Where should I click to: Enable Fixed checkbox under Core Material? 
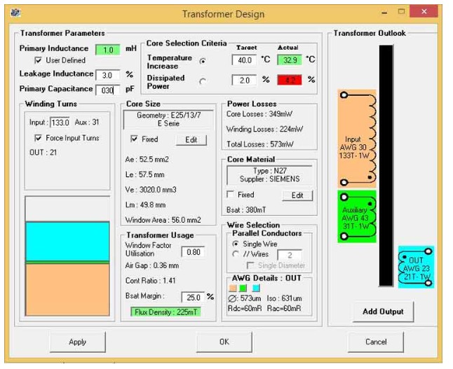pyautogui.click(x=231, y=195)
